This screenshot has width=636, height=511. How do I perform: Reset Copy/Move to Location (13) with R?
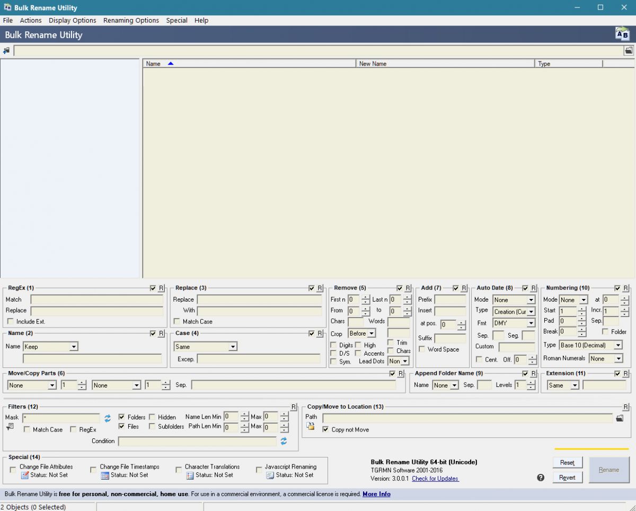[625, 407]
